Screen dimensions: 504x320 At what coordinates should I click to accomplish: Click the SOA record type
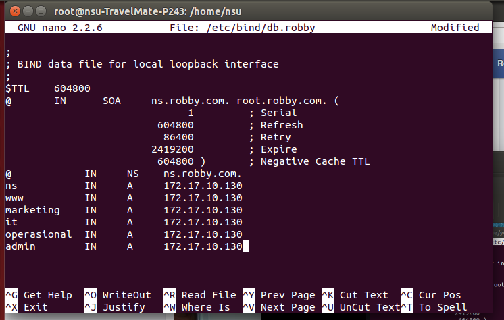click(111, 101)
